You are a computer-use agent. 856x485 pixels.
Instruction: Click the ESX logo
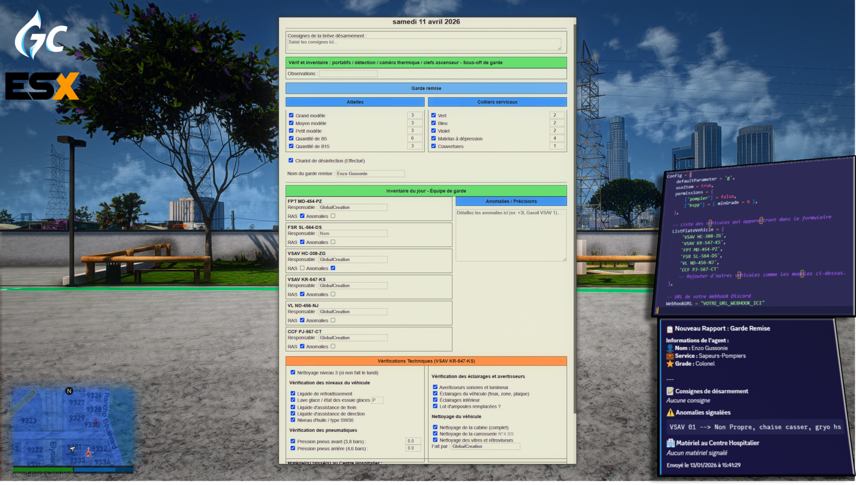coord(42,86)
